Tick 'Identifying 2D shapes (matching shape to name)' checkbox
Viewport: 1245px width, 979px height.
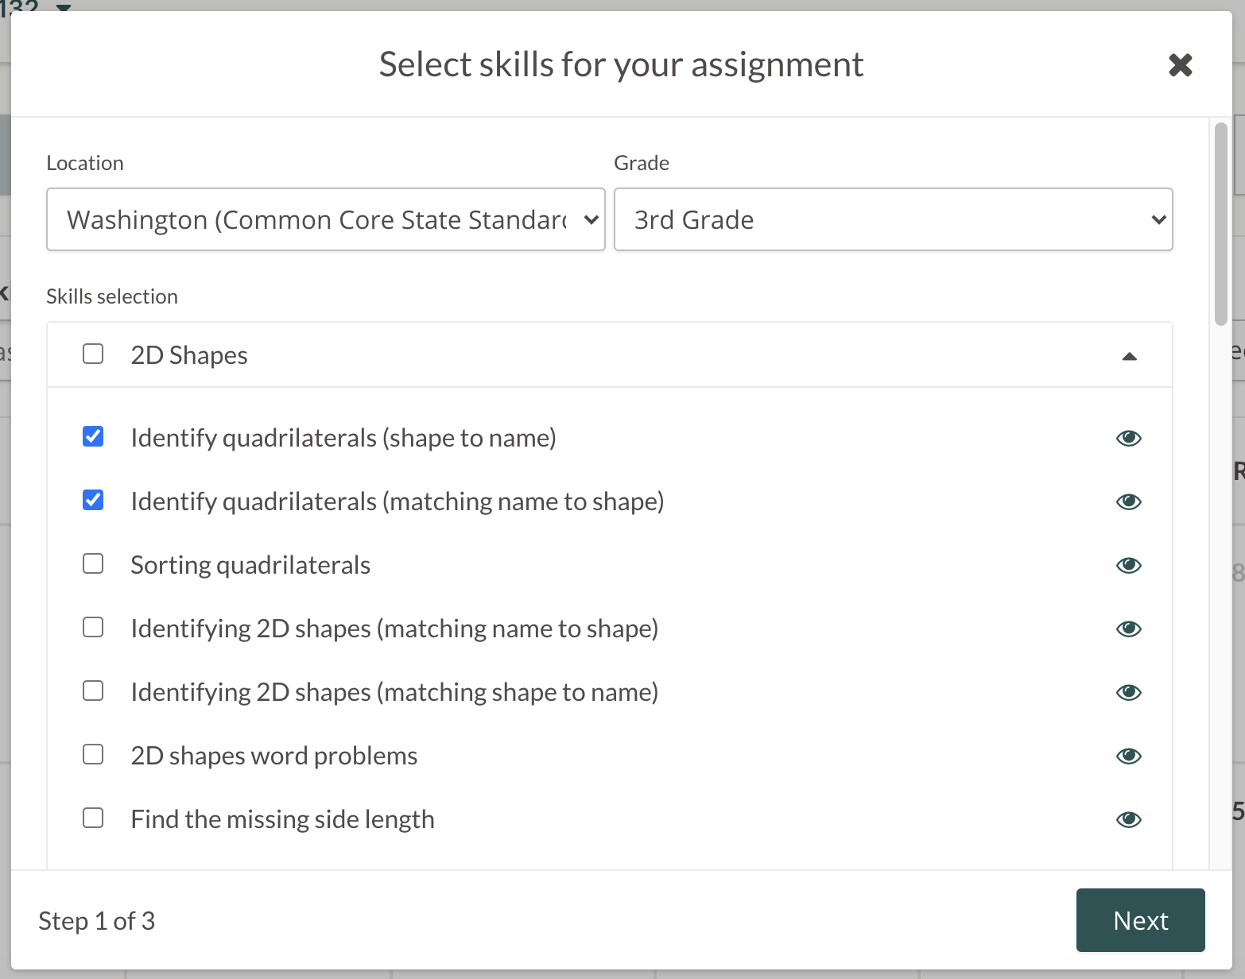[x=93, y=691]
